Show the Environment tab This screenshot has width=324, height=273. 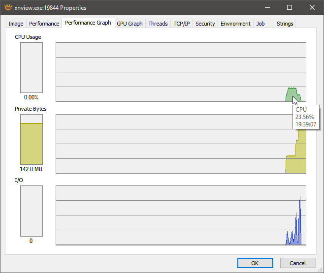(235, 24)
